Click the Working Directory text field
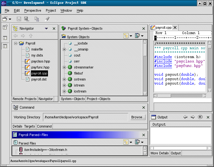214x167 pixels. point(85,117)
